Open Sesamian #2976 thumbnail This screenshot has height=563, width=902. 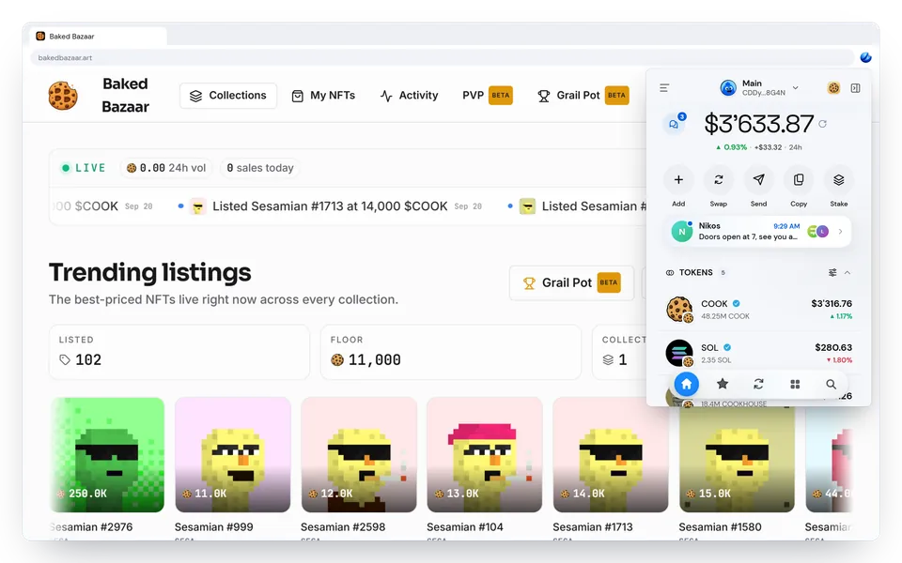107,454
